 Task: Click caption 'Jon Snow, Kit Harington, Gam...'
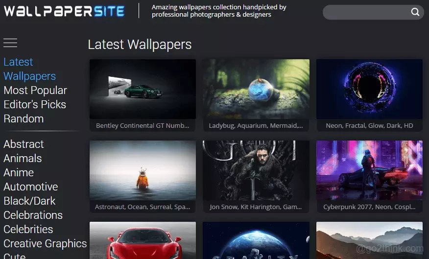pos(256,207)
